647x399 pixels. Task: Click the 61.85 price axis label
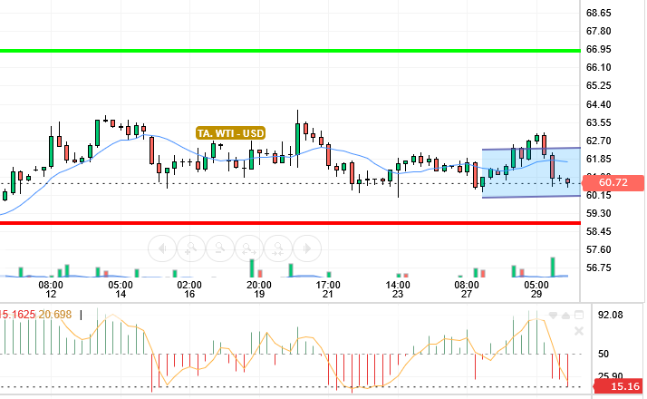click(x=599, y=159)
